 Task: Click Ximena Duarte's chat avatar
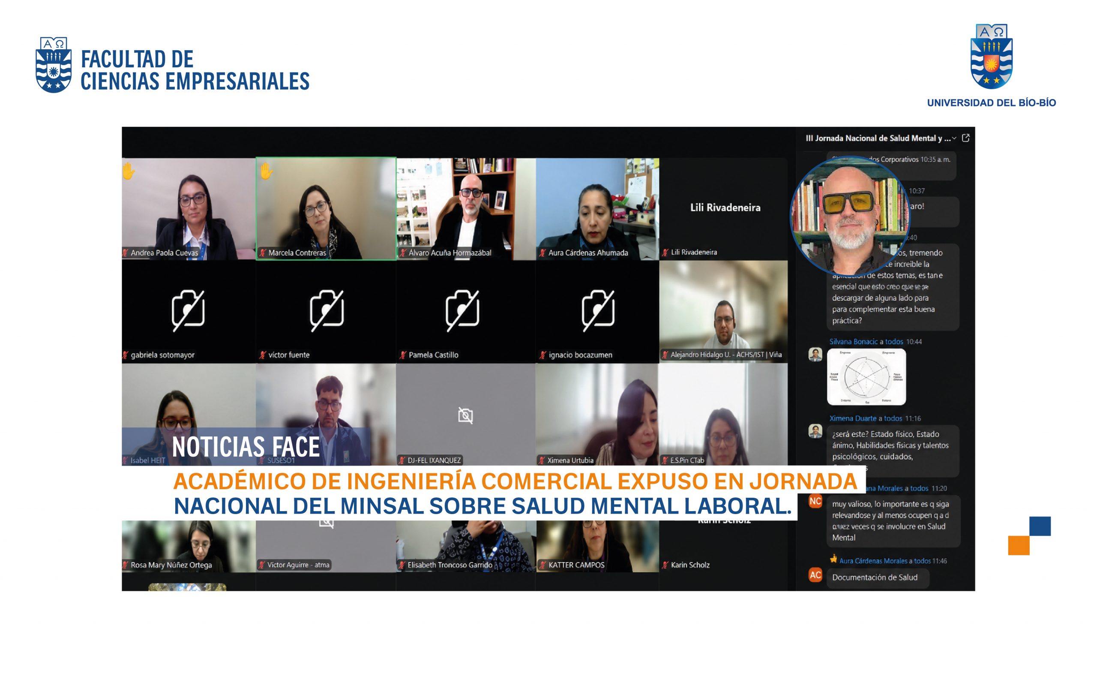[815, 431]
